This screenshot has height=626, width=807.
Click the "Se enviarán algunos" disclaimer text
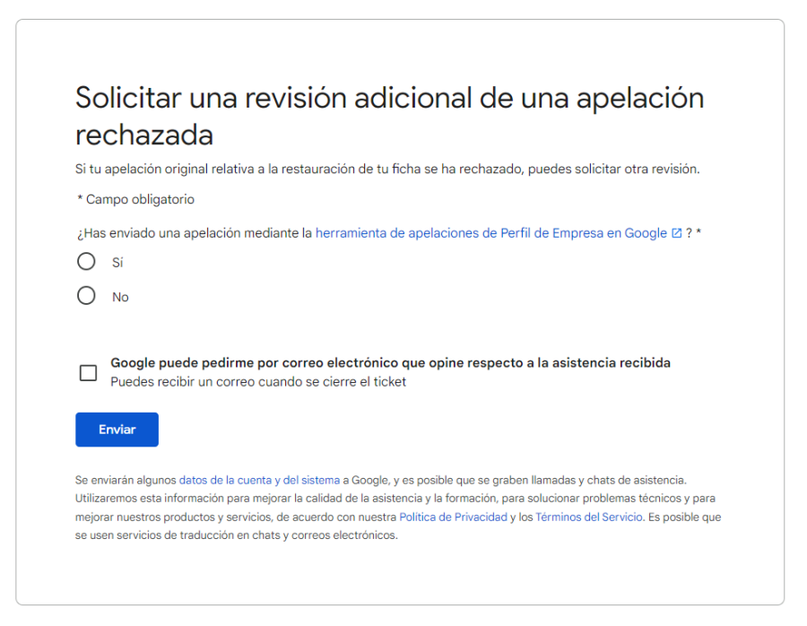126,480
